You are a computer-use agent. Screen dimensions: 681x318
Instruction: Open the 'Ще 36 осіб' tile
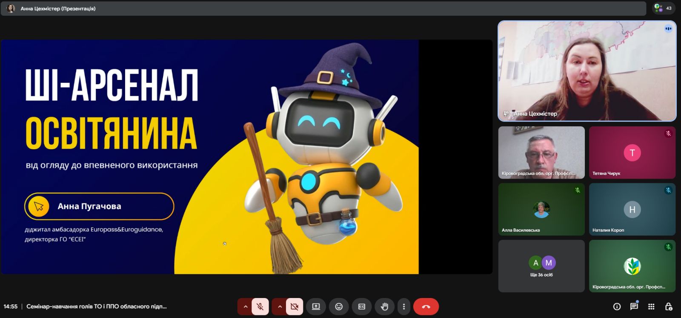pyautogui.click(x=541, y=266)
